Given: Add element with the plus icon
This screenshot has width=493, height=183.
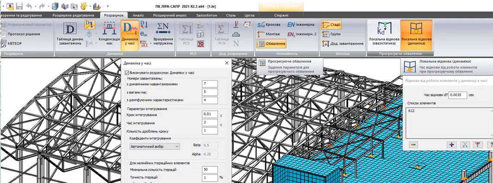Looking at the screenshot, I should click(x=452, y=145).
